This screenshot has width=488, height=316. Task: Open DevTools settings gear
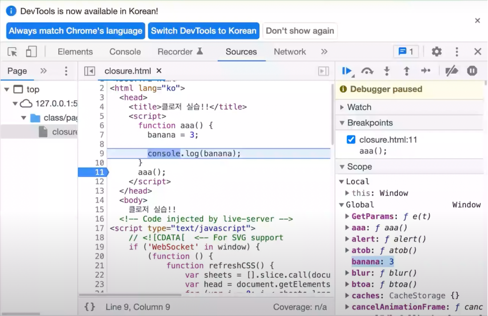click(x=437, y=52)
